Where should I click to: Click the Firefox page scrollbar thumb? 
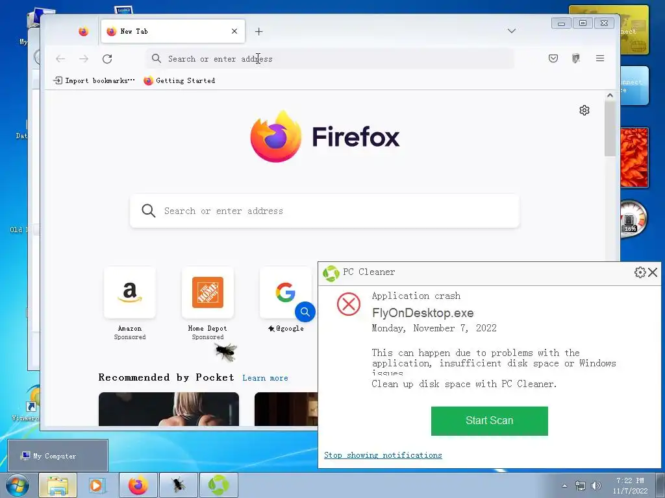click(x=610, y=129)
